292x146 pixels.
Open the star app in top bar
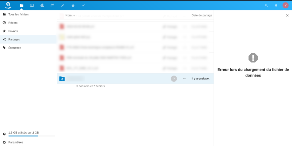point(73,5)
